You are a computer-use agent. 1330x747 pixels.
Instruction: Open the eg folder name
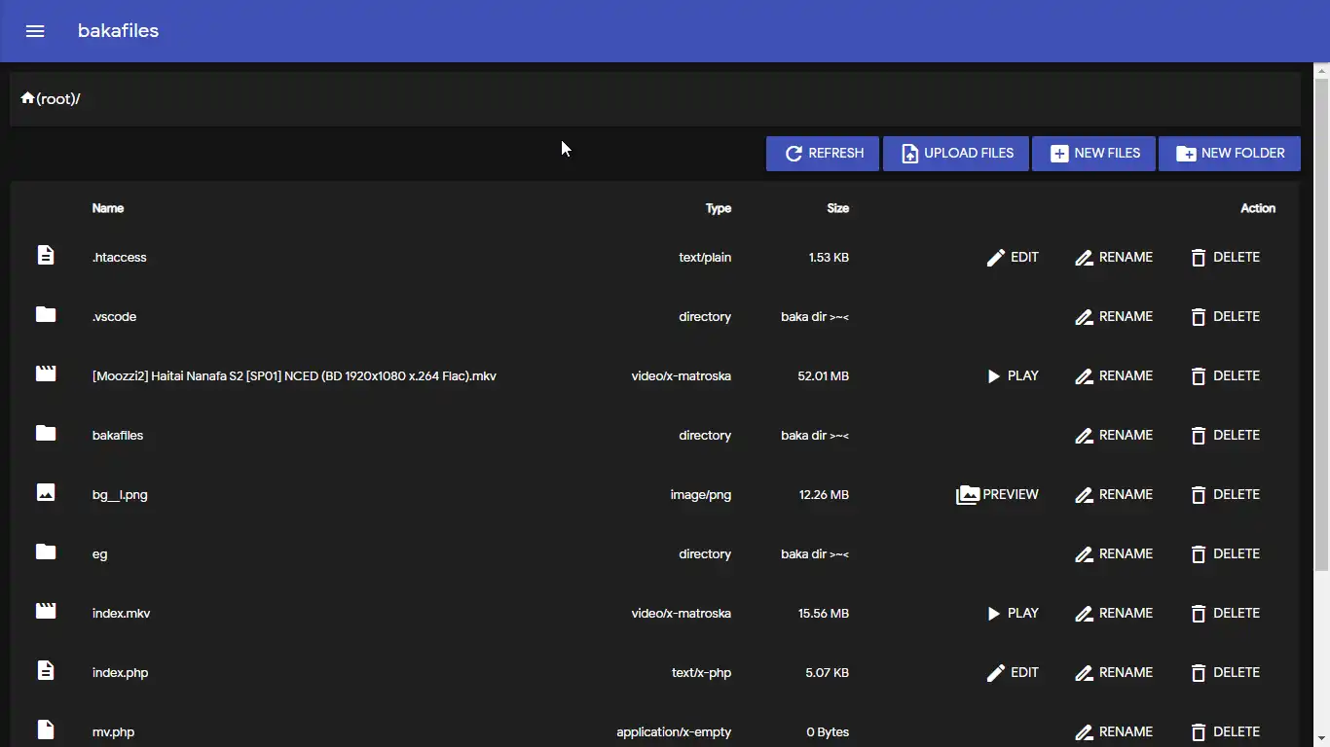99,554
